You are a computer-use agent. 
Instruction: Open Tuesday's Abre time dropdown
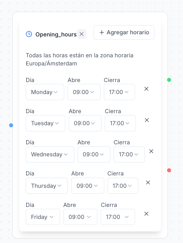[85, 123]
